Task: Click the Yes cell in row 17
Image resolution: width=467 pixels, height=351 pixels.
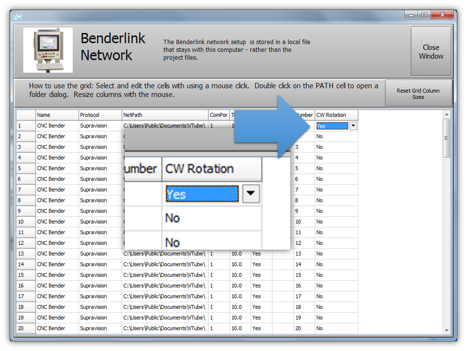Action: pyautogui.click(x=261, y=296)
